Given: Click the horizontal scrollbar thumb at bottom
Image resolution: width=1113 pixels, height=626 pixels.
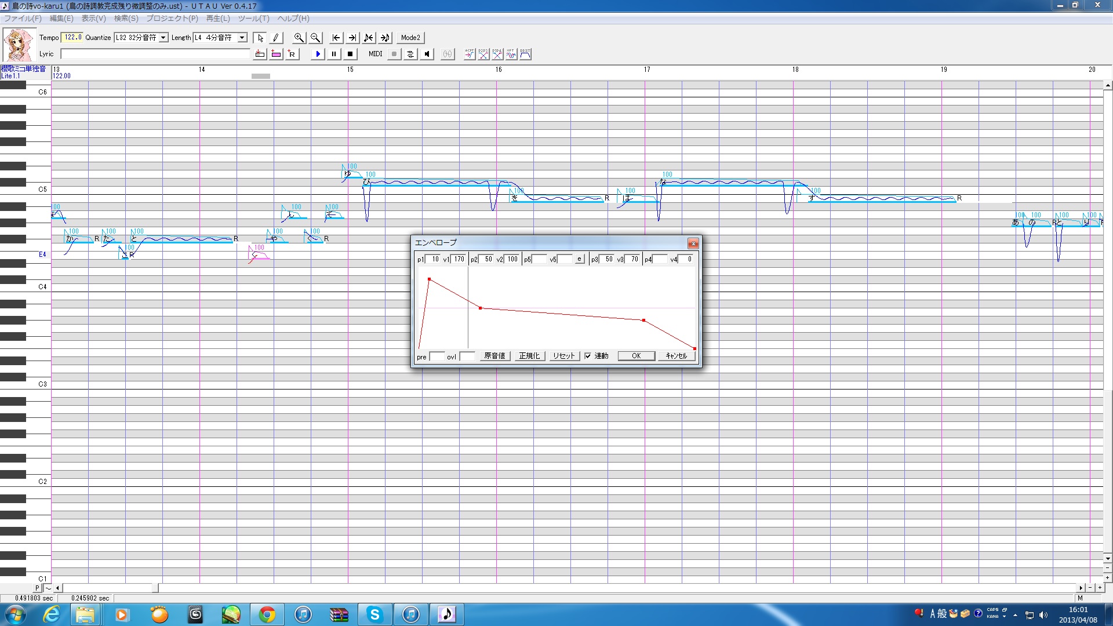Looking at the screenshot, I should pos(155,588).
